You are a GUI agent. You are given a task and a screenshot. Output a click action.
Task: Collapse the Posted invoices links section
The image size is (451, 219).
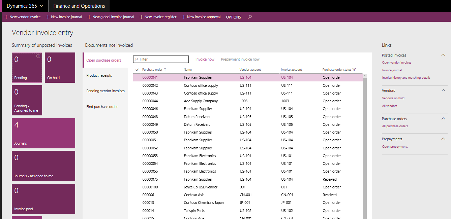pyautogui.click(x=443, y=55)
